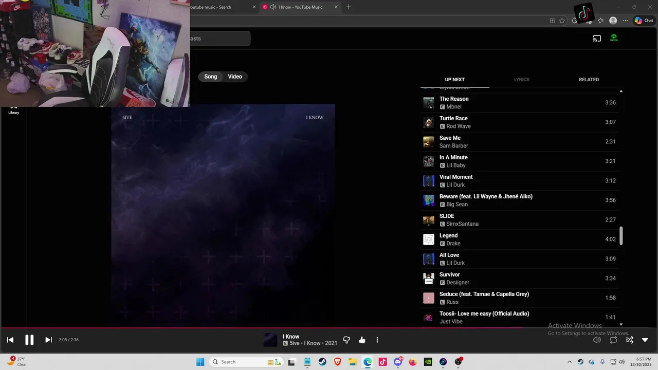Screen dimensions: 658x370
Task: Open Edge settings and more menu
Action: (x=625, y=21)
